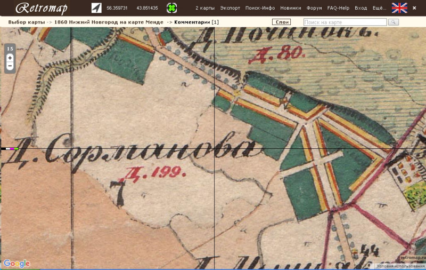Open the FAQ-Help link
This screenshot has height=270, width=426.
(338, 8)
